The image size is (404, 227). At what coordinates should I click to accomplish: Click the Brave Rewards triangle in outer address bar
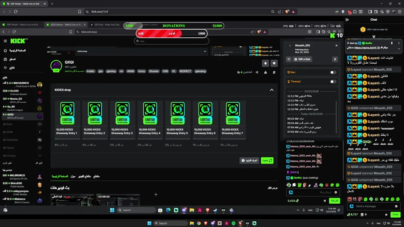(x=293, y=12)
